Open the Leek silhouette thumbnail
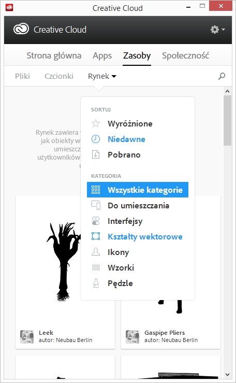The image size is (236, 383). tap(63, 262)
